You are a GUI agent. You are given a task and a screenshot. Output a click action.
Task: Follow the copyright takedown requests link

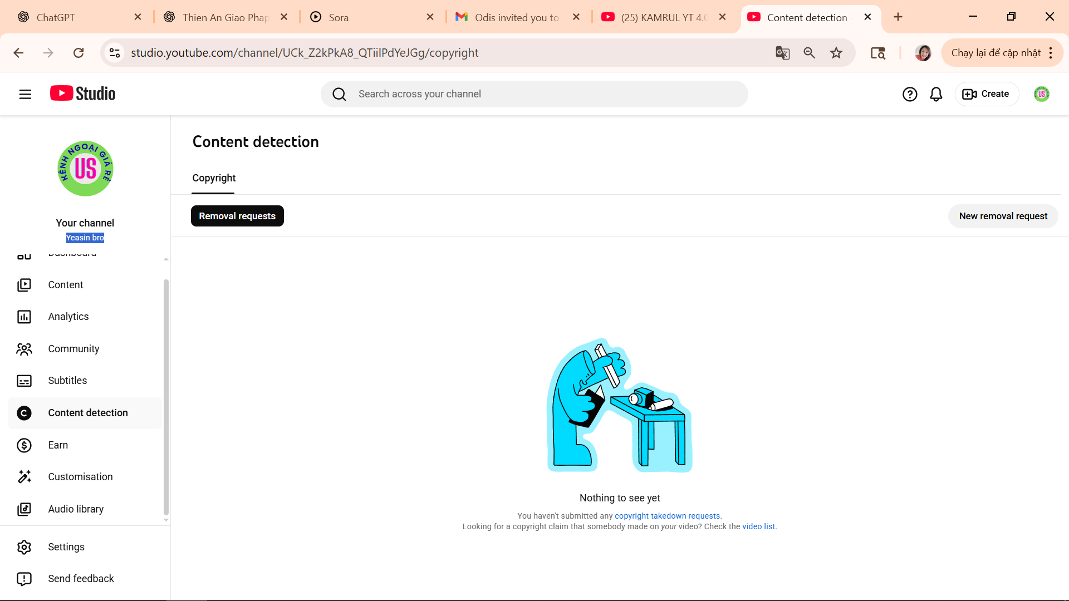(667, 516)
